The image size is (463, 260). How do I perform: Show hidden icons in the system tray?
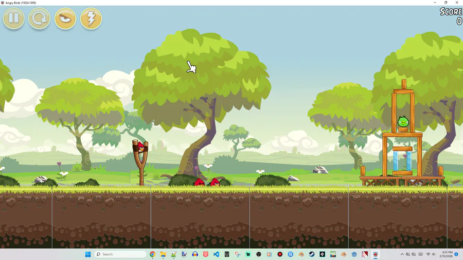point(402,254)
